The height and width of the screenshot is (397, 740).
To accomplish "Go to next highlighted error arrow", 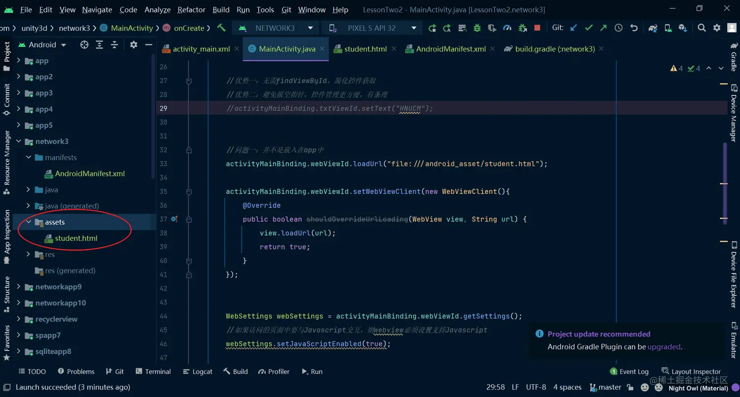I will point(721,68).
